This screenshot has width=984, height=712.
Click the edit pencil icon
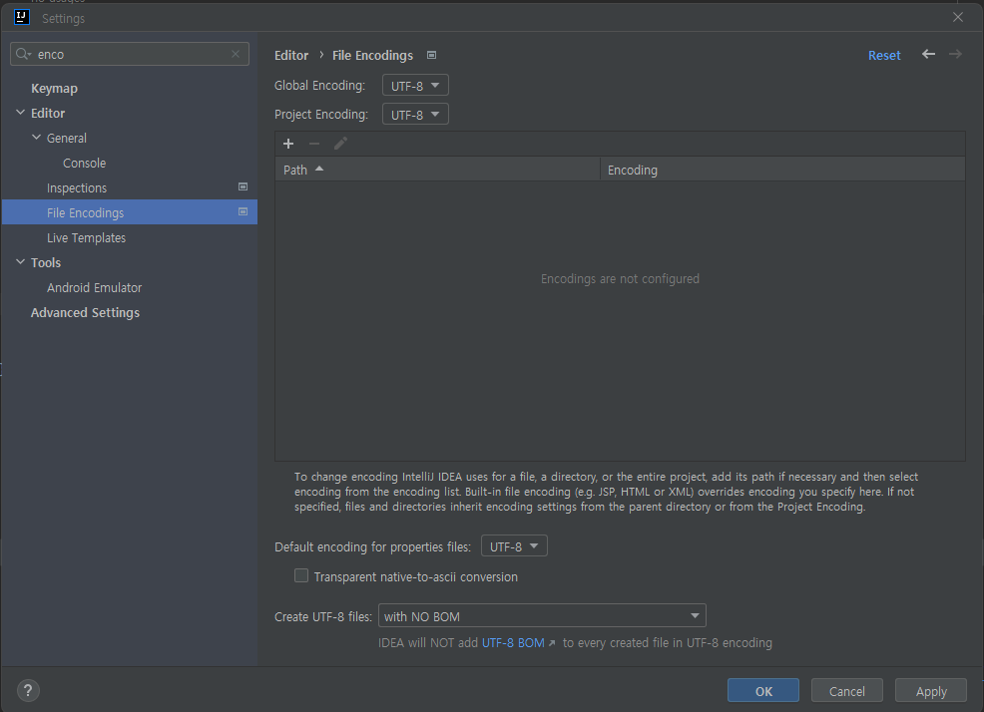click(x=340, y=144)
